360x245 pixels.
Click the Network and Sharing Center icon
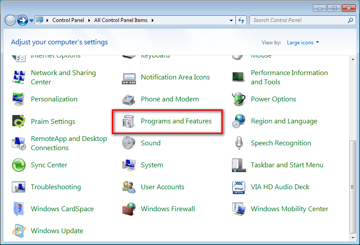pyautogui.click(x=18, y=77)
